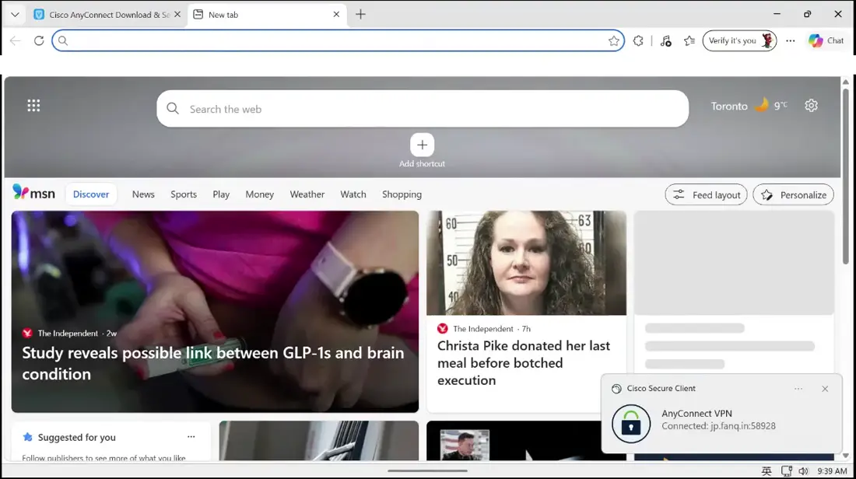Select the Watch feed tab
The height and width of the screenshot is (479, 856).
353,194
